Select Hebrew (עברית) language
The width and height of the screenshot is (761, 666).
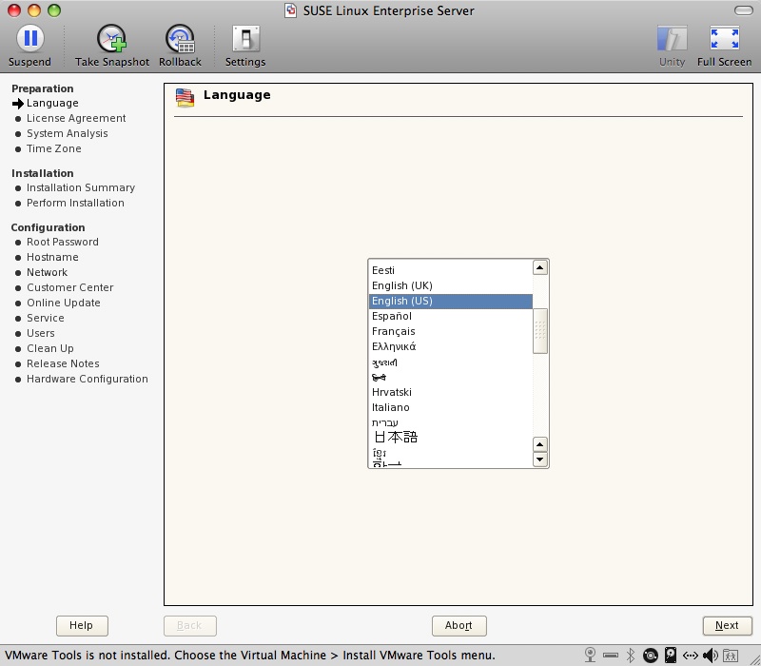coord(450,422)
